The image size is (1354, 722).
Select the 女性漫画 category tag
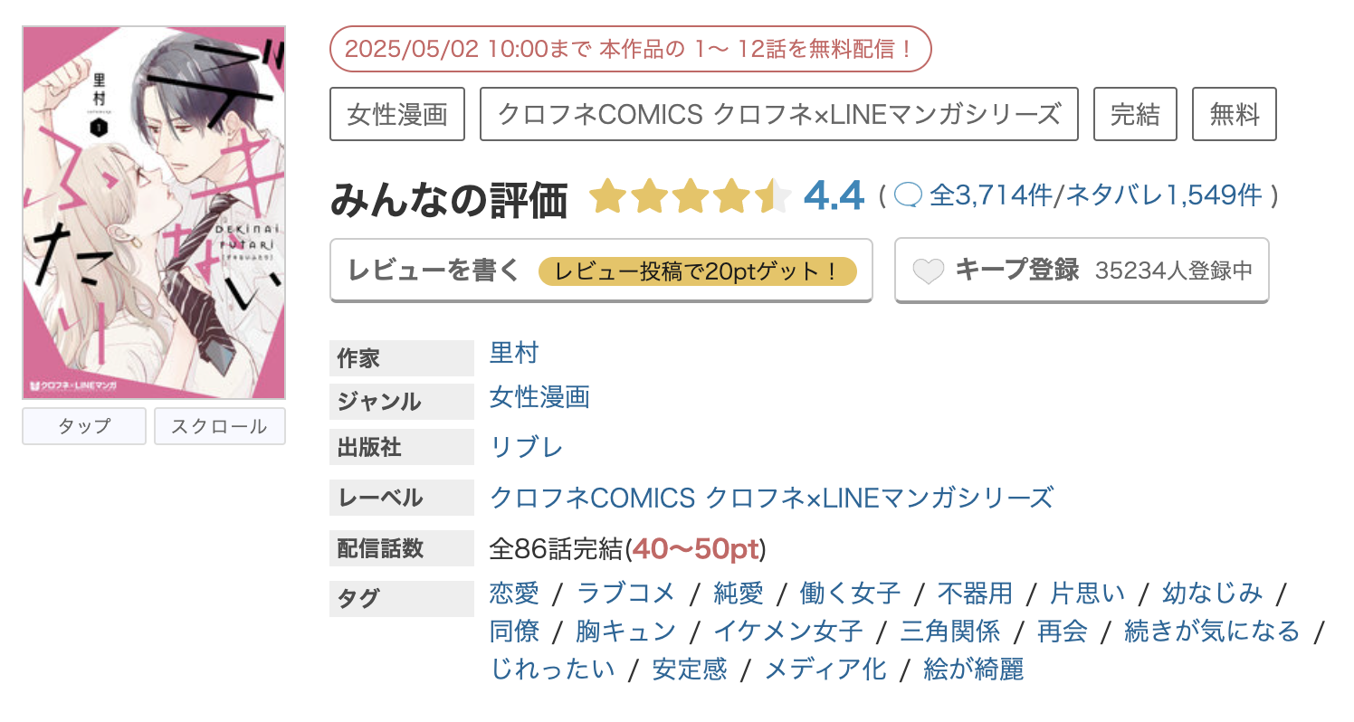(397, 113)
